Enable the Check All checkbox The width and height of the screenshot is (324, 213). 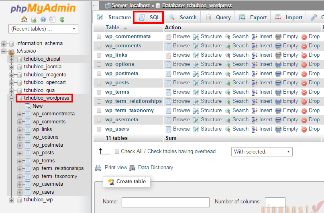(117, 152)
